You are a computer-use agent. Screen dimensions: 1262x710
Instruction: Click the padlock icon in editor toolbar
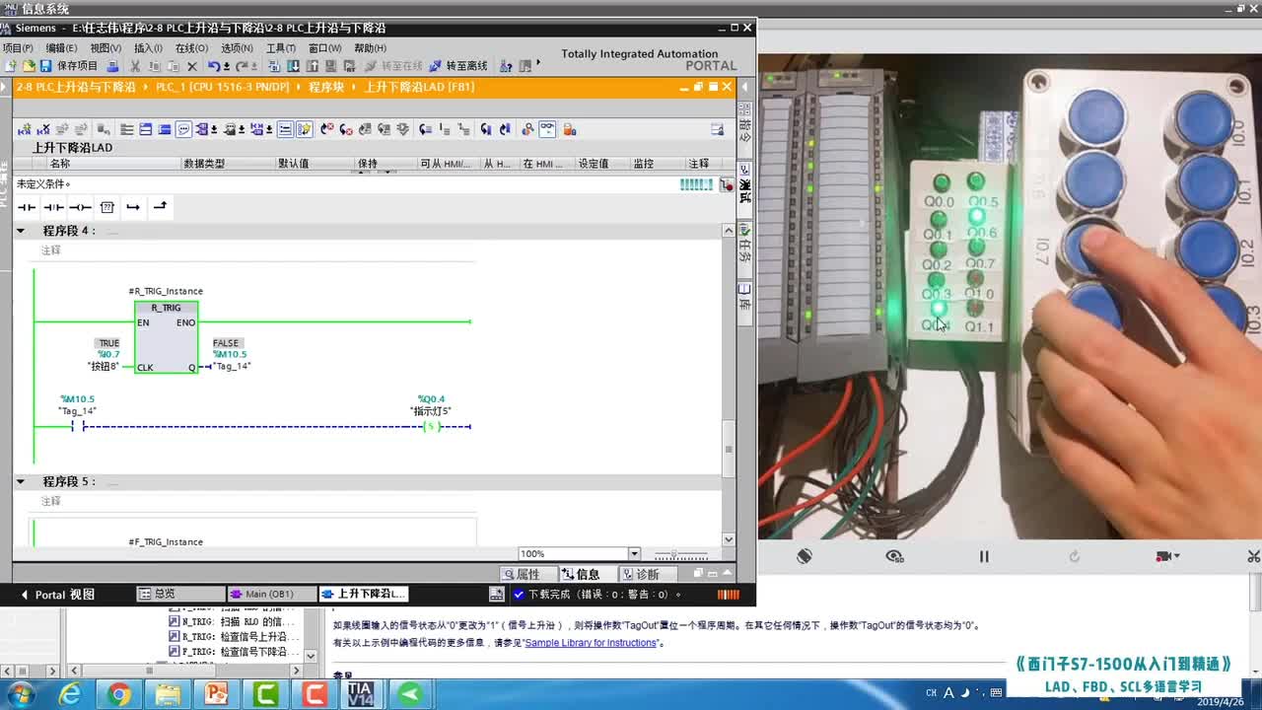[570, 129]
